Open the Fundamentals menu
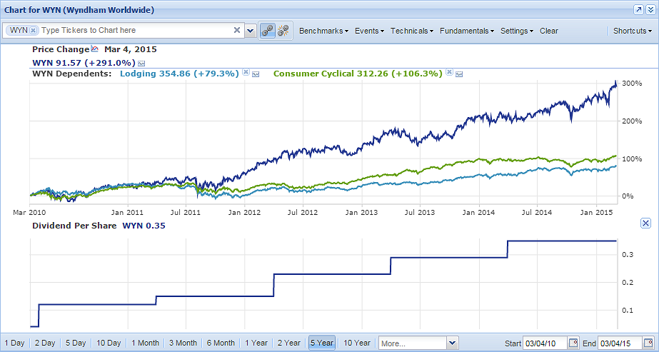Viewport: 659px width, 352px height. 467,31
